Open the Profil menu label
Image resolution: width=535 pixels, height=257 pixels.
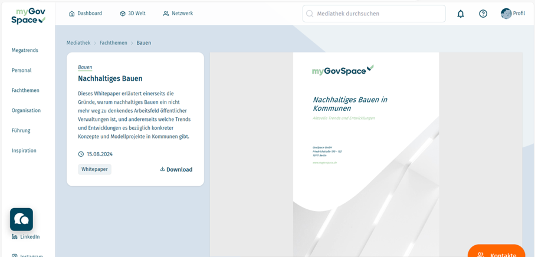[x=519, y=14]
